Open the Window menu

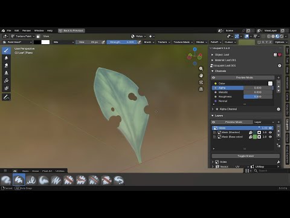(39, 31)
